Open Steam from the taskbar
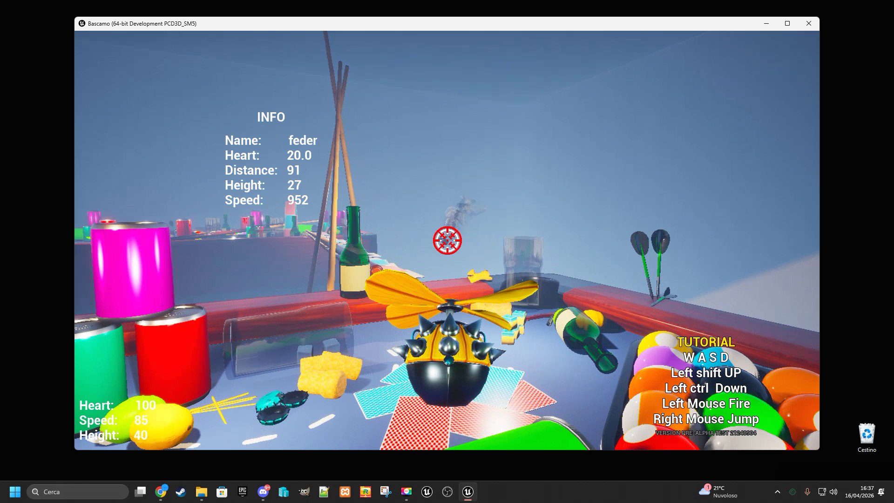Screen dimensions: 894x503 point(181,492)
